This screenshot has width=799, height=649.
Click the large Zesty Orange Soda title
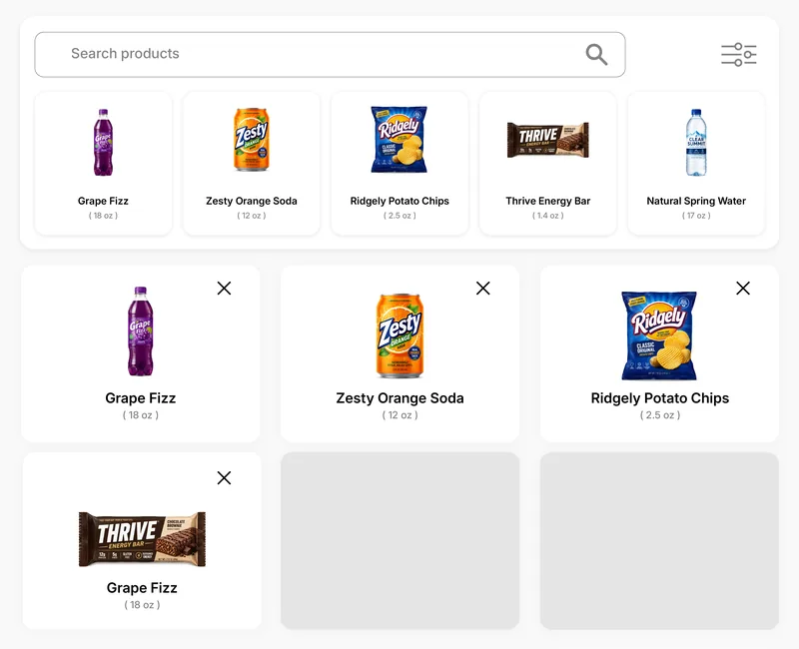click(x=400, y=398)
